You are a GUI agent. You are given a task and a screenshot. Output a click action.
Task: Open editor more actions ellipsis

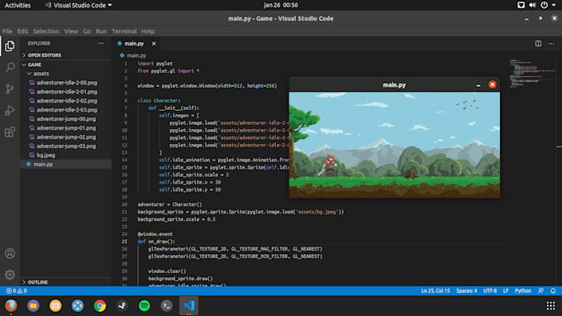click(x=551, y=43)
